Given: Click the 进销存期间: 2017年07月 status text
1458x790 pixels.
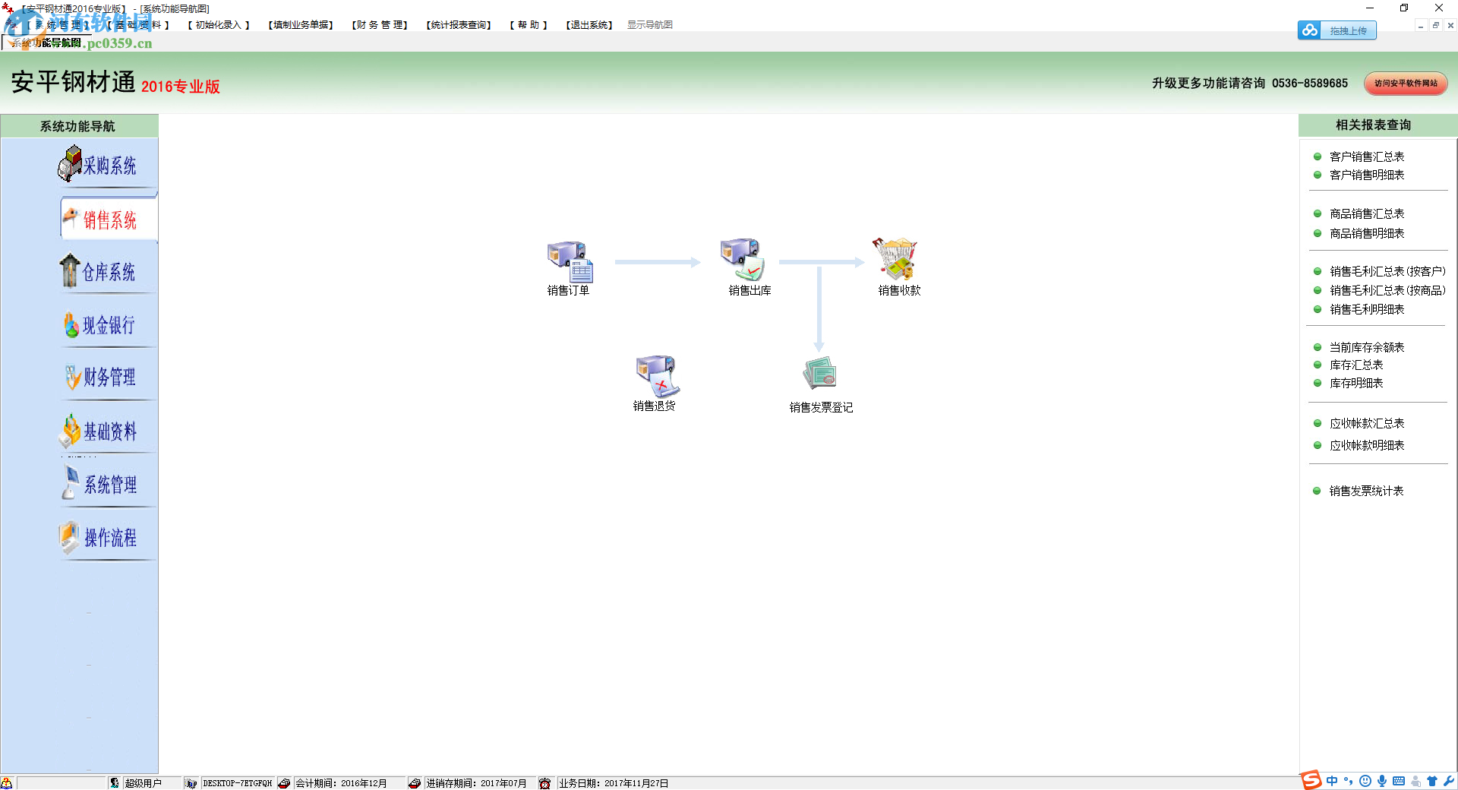Looking at the screenshot, I should [476, 783].
